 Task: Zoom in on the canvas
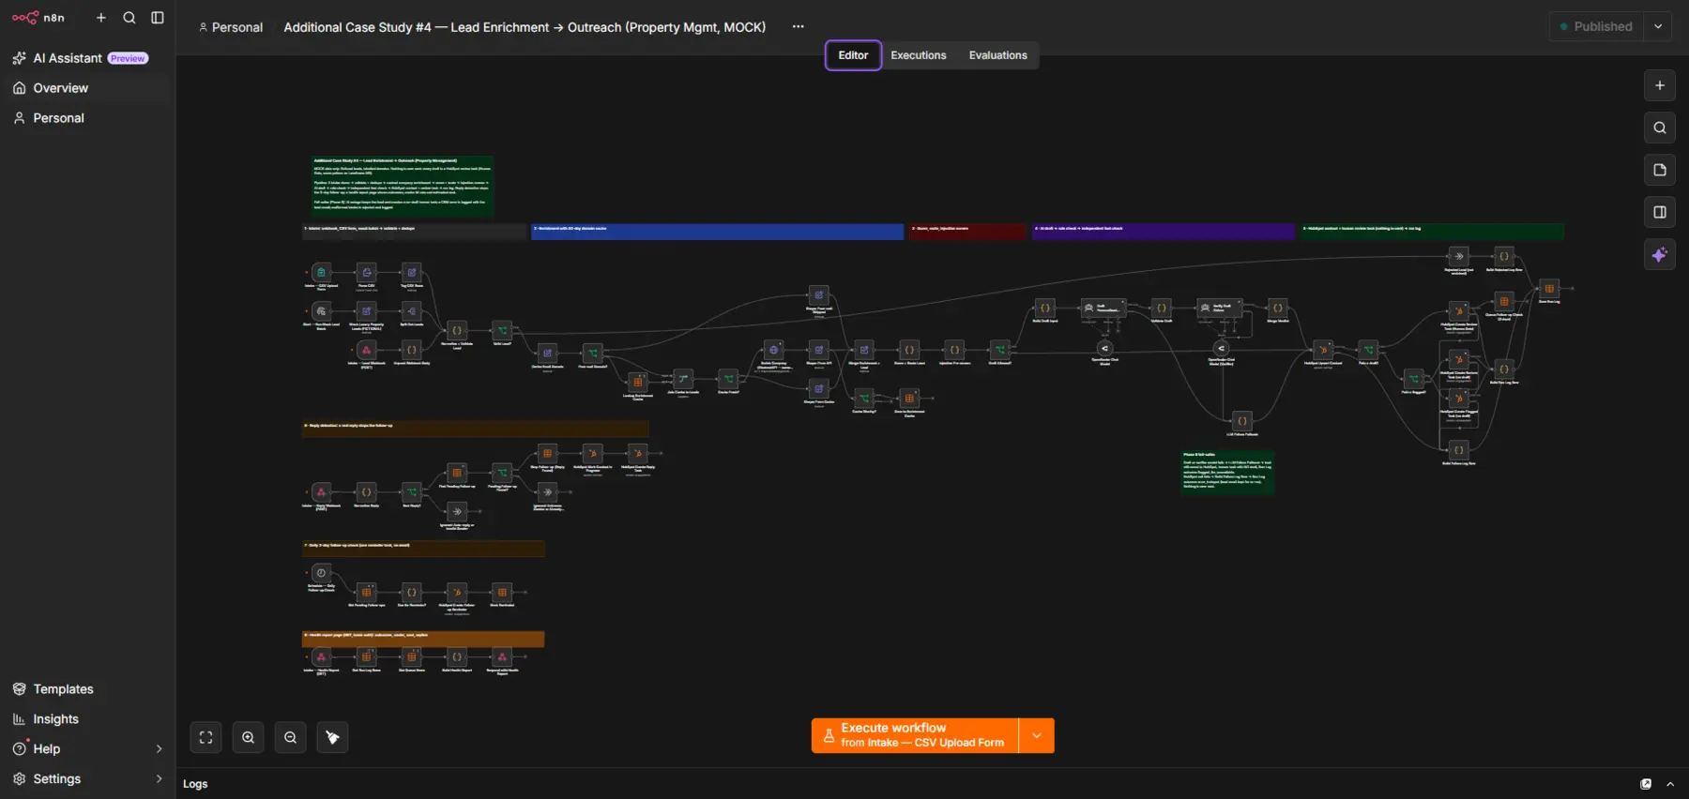pyautogui.click(x=249, y=737)
